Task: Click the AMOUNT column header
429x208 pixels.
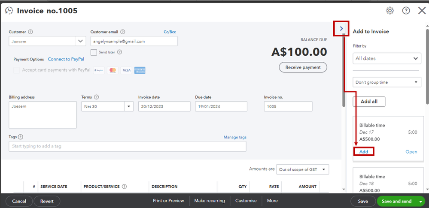Action: pyautogui.click(x=307, y=187)
